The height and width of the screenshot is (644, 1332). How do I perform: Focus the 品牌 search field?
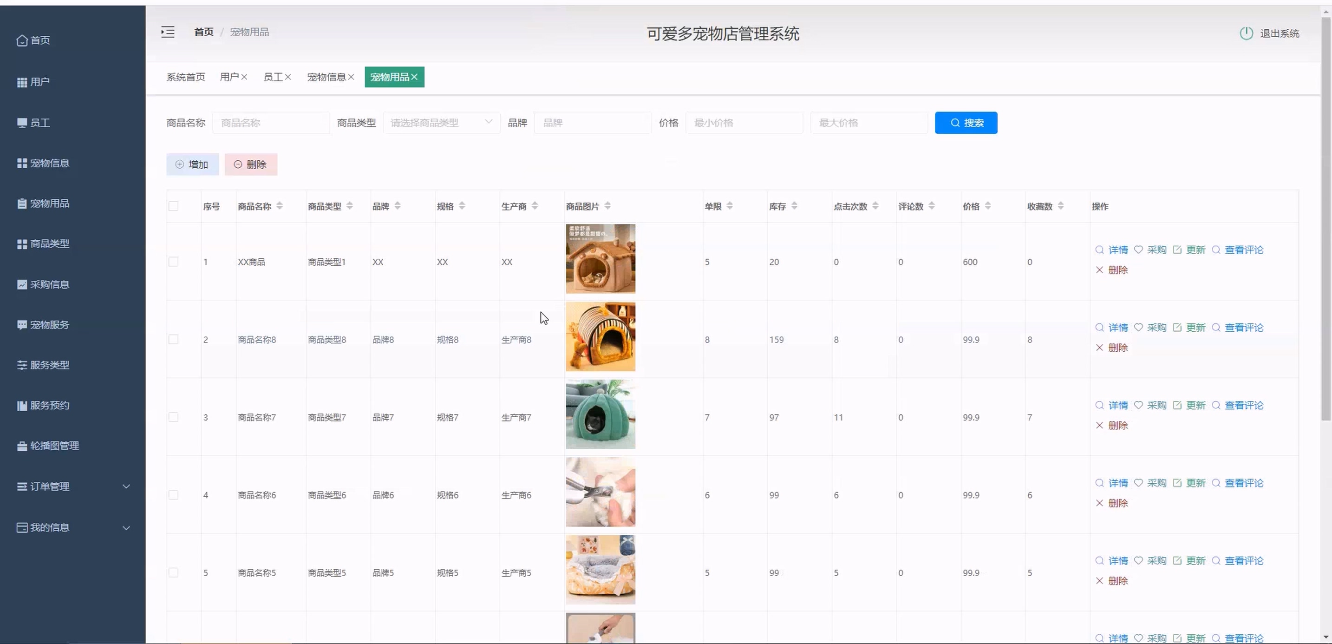(593, 123)
